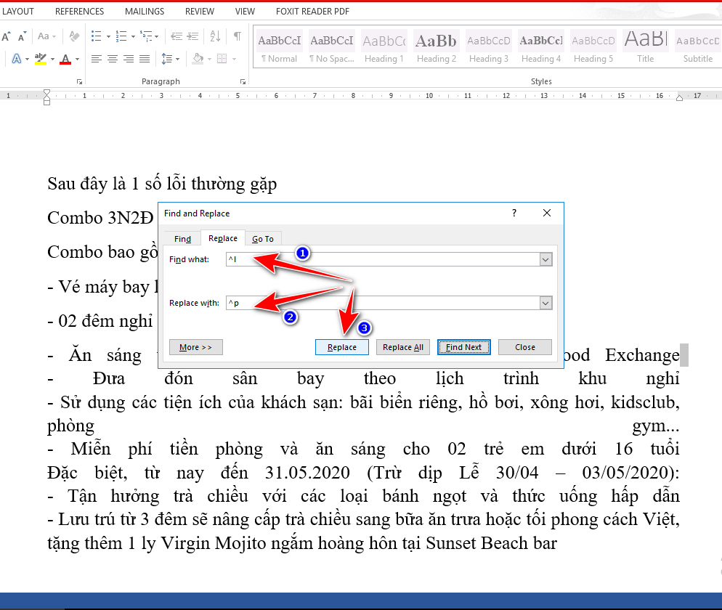Apply the Normal style
Viewport: 722px width, 610px height.
280,46
